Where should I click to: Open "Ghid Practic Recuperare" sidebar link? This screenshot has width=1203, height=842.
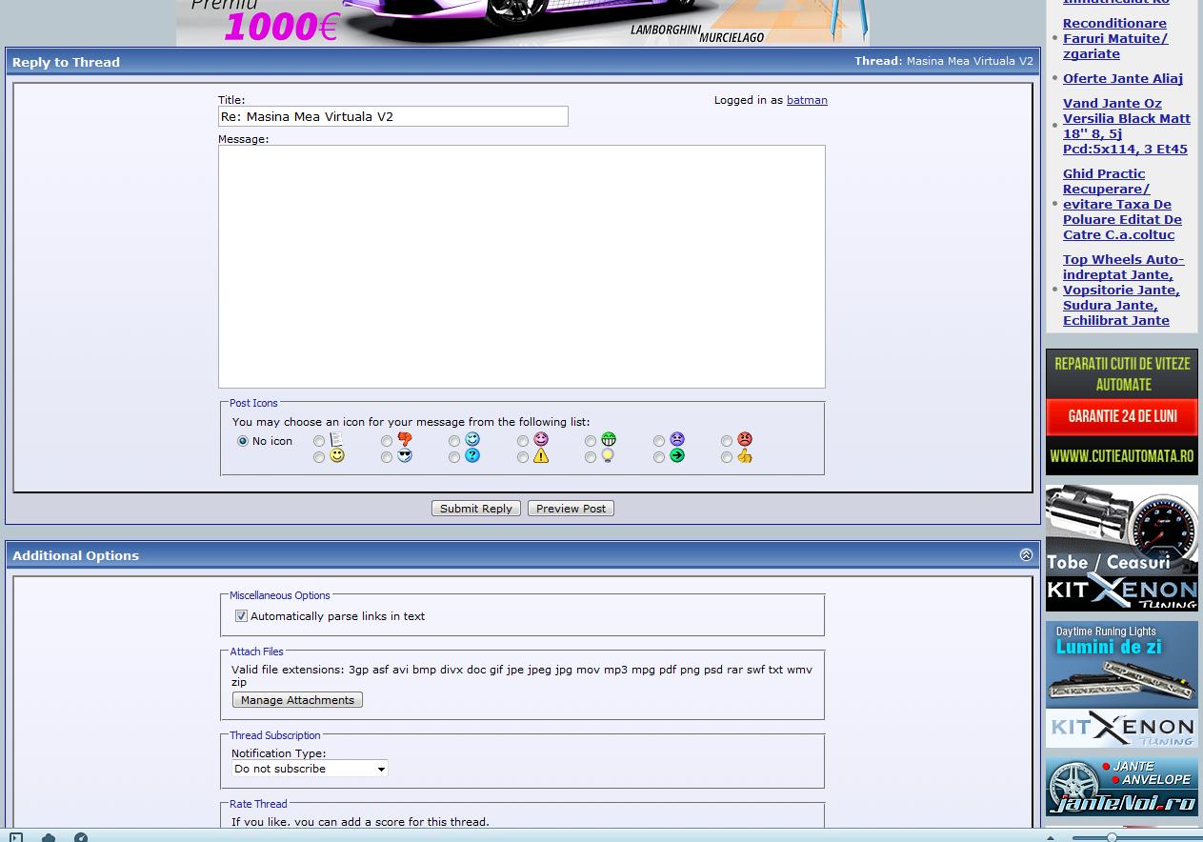(x=1122, y=204)
